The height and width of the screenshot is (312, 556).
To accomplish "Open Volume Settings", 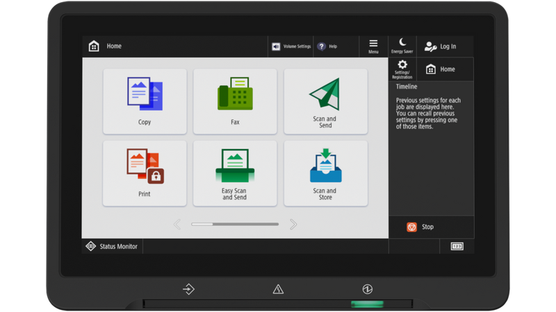I will [291, 46].
